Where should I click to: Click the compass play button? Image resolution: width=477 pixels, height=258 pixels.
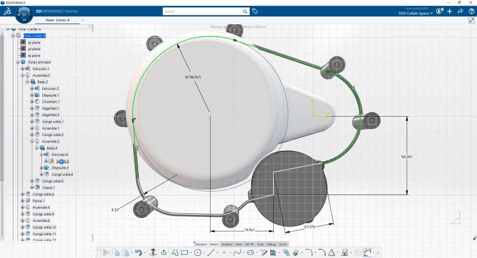click(24, 14)
